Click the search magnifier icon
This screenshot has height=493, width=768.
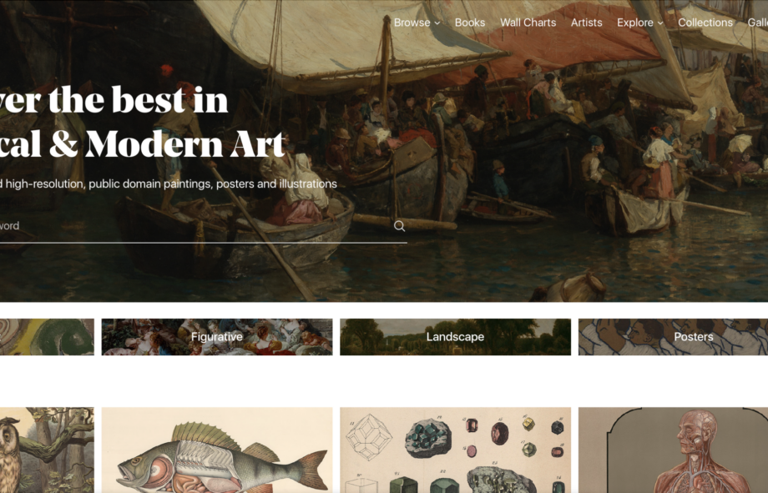click(x=399, y=226)
